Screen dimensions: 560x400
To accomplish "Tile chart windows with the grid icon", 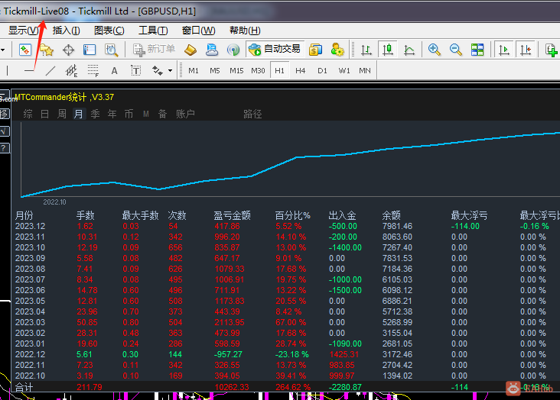I will [x=477, y=50].
